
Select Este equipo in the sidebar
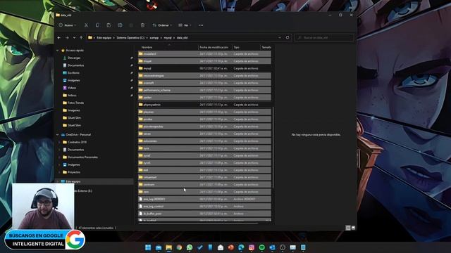[73, 181]
